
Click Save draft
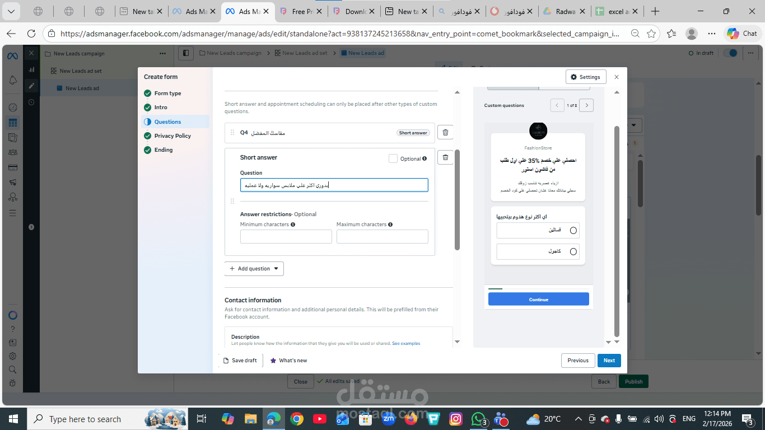pos(240,361)
